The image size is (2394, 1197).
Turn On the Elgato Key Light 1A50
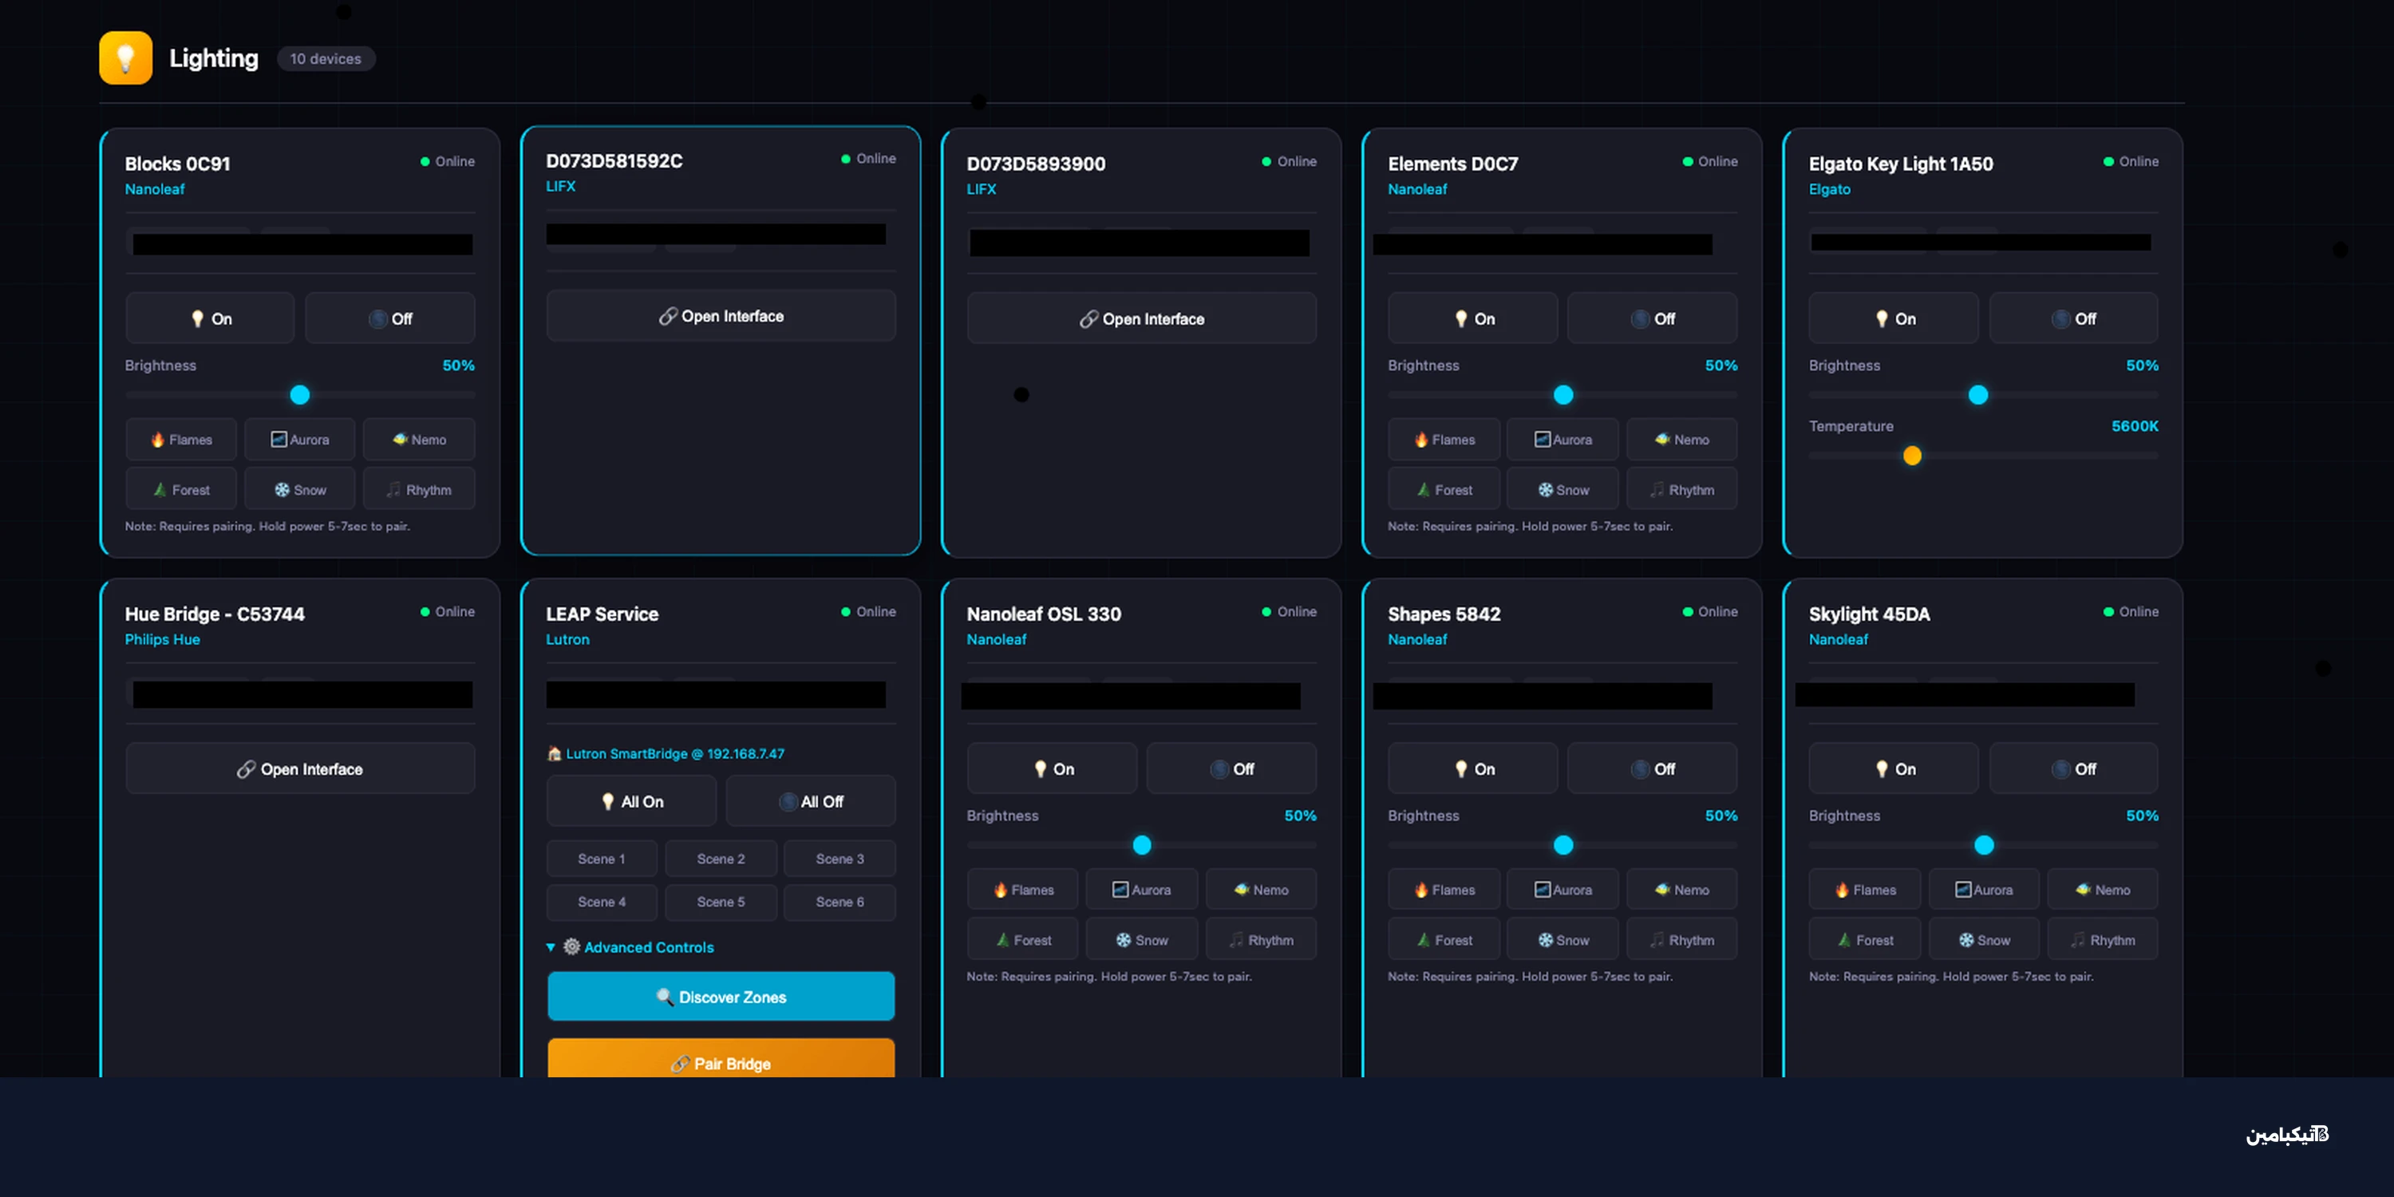click(1893, 318)
